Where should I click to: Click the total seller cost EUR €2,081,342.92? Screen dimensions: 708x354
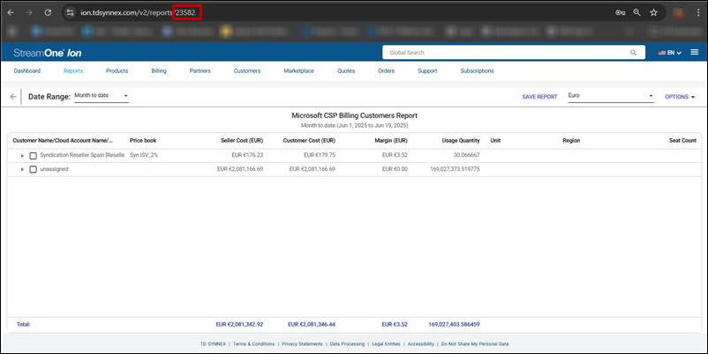(x=239, y=324)
